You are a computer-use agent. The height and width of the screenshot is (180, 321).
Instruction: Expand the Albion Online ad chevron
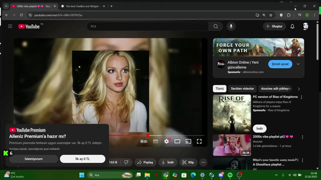click(298, 64)
